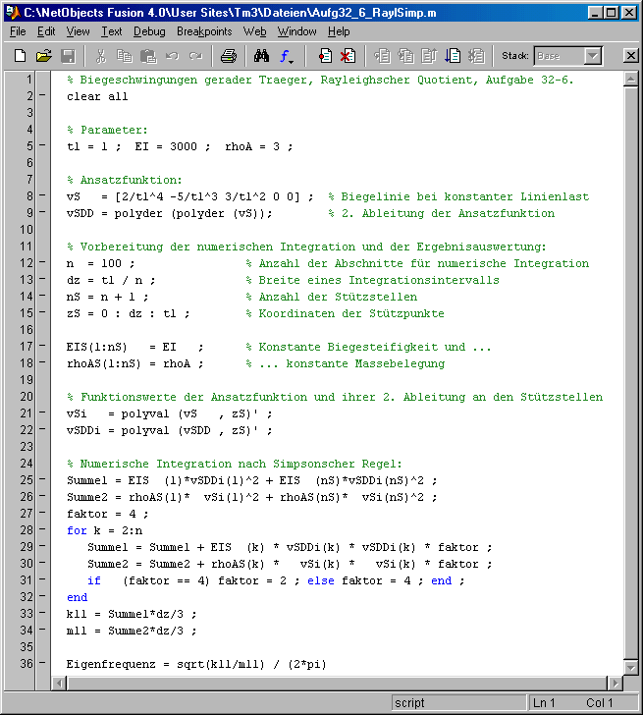
Task: Click the 'vSDD = polyder' line 9
Action: 170,213
